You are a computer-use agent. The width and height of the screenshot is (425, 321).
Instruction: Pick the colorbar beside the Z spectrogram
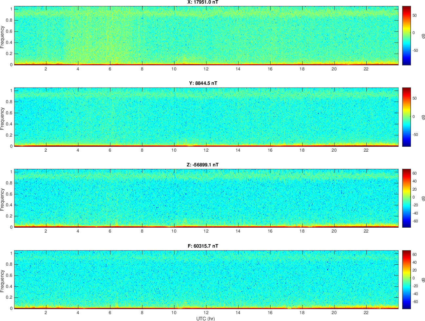tap(406, 198)
